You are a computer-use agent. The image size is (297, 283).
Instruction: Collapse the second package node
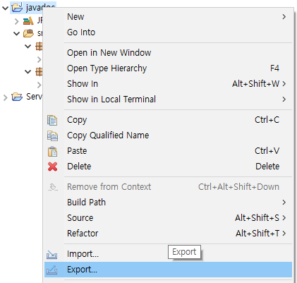pos(28,71)
